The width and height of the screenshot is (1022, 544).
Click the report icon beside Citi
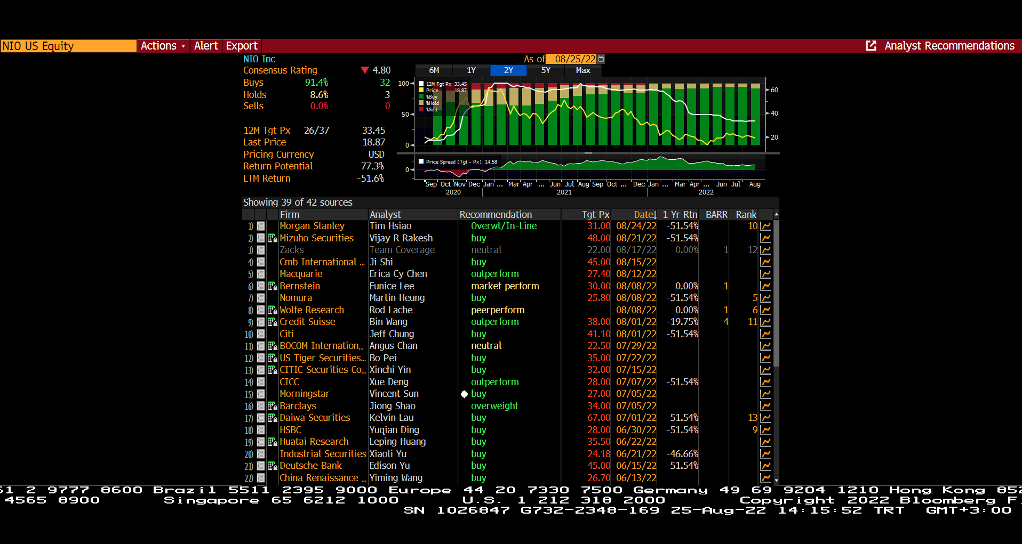pos(261,334)
